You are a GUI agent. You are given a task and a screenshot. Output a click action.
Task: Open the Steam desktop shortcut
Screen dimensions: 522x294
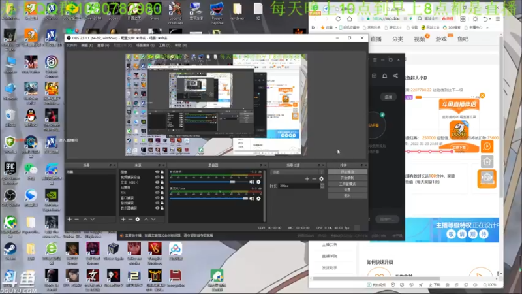point(10,252)
